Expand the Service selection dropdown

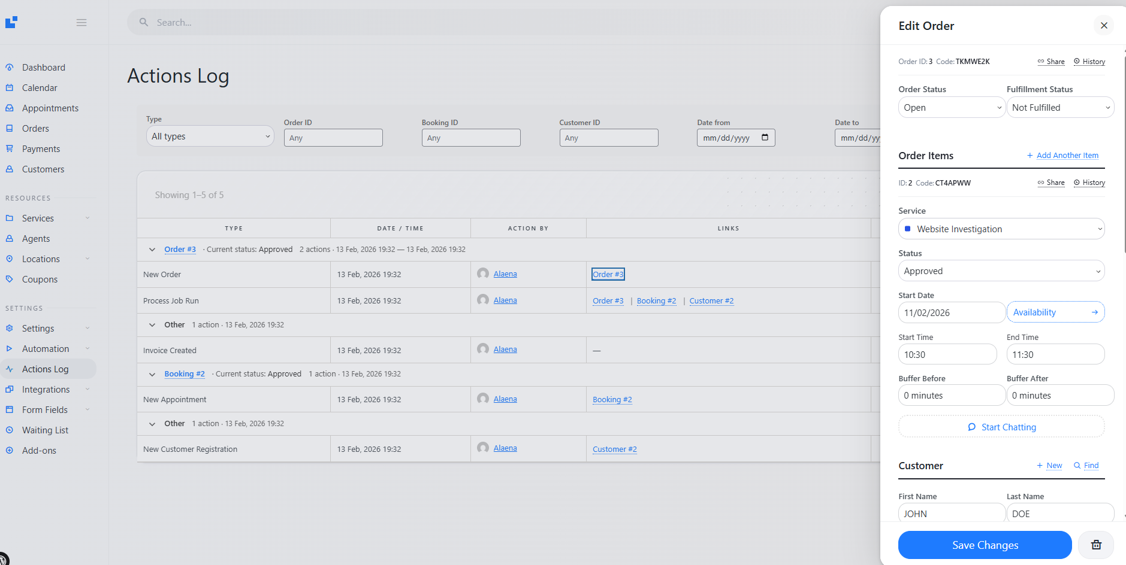click(x=1001, y=229)
